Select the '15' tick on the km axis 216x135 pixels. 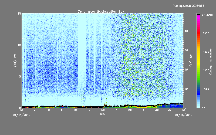[x=19, y=13]
